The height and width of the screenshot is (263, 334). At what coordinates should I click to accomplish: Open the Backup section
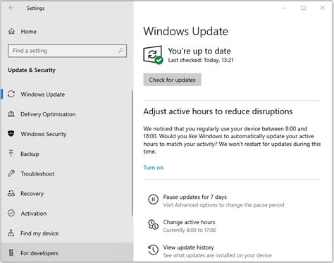(66, 154)
